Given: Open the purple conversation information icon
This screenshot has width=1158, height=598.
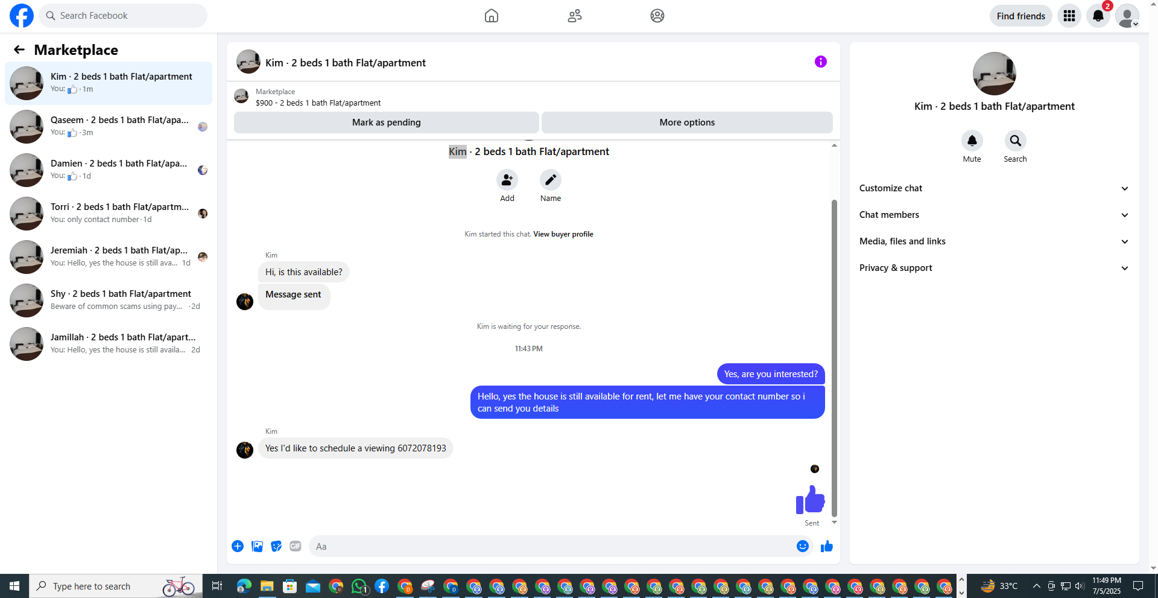Looking at the screenshot, I should tap(820, 62).
